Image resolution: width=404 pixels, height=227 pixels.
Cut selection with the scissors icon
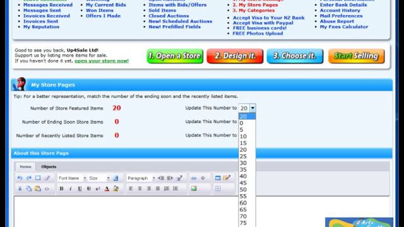(20, 189)
